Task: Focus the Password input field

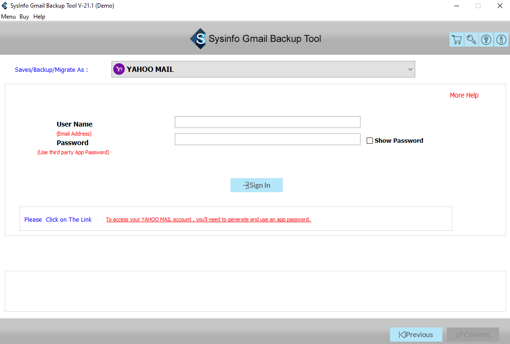Action: point(267,139)
